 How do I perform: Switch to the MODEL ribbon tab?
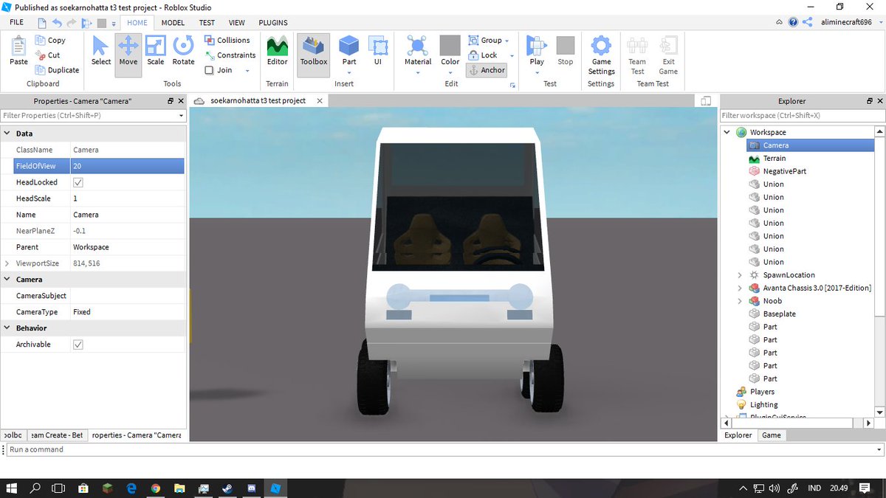173,23
